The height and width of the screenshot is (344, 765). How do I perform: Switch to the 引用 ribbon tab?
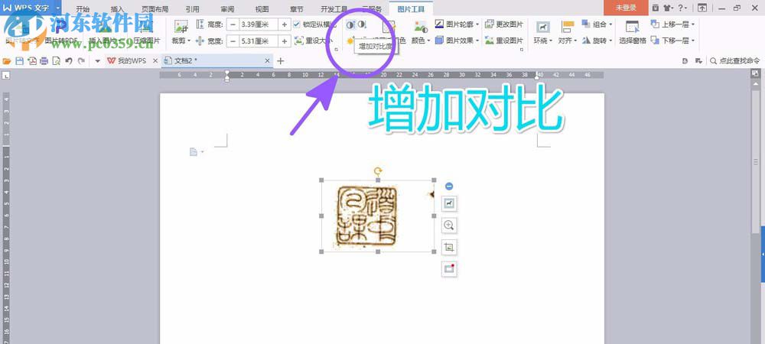point(192,8)
